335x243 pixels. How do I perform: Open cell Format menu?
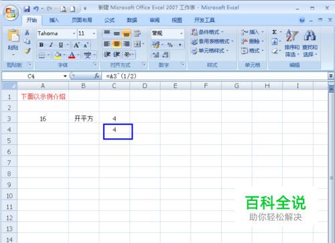253,51
